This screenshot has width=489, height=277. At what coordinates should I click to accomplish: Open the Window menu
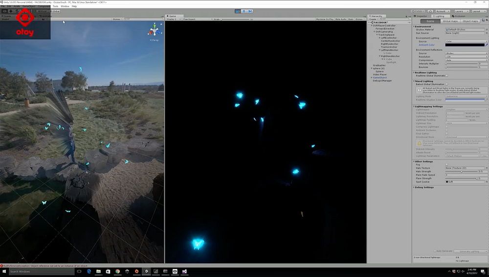(65, 6)
